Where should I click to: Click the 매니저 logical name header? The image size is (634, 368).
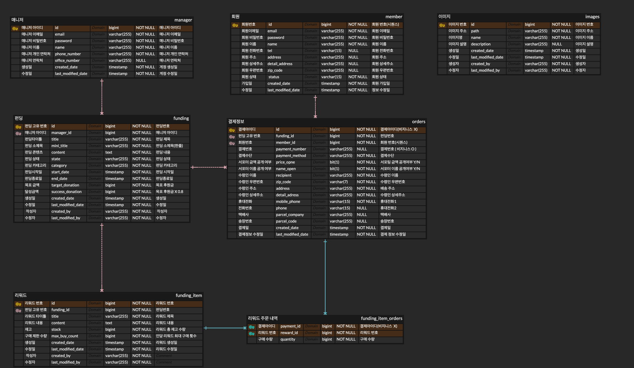pyautogui.click(x=17, y=20)
